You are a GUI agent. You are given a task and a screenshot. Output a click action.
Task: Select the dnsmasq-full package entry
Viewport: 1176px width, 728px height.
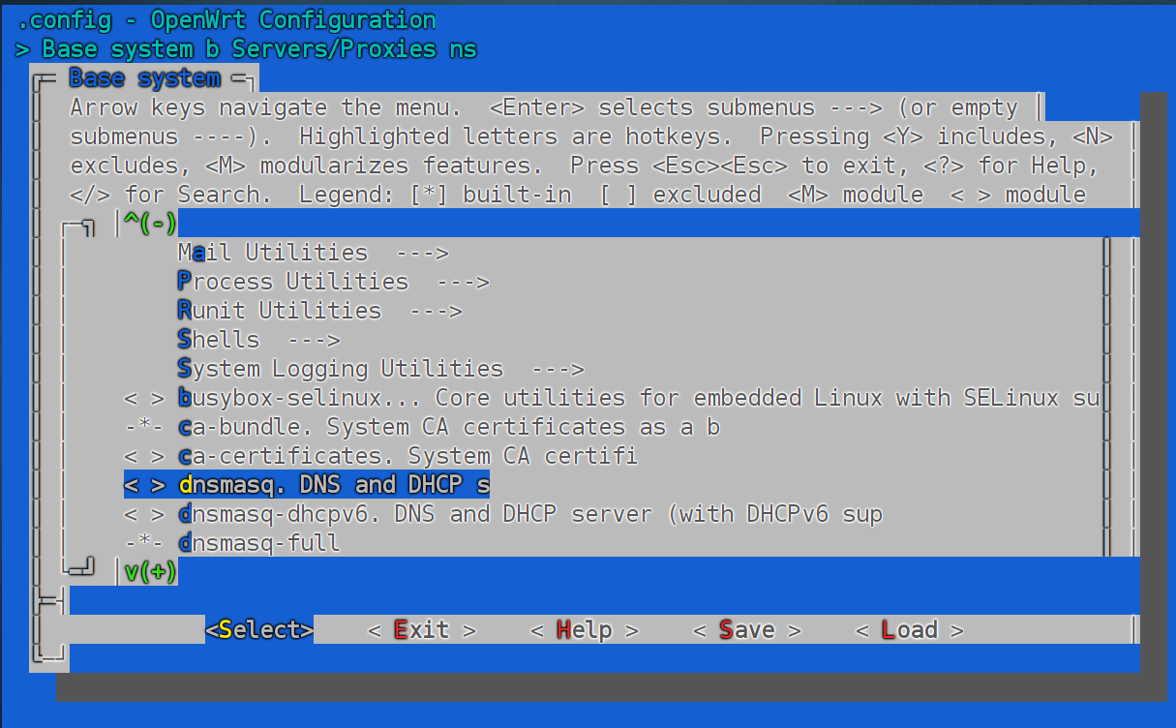[258, 543]
